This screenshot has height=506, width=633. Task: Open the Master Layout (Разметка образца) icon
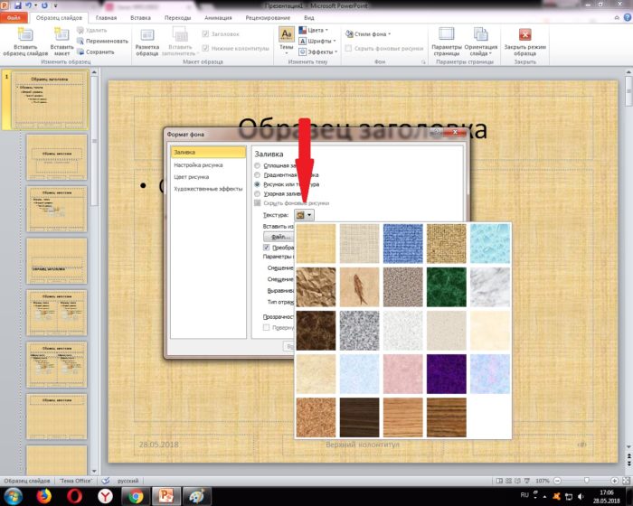[x=146, y=34]
